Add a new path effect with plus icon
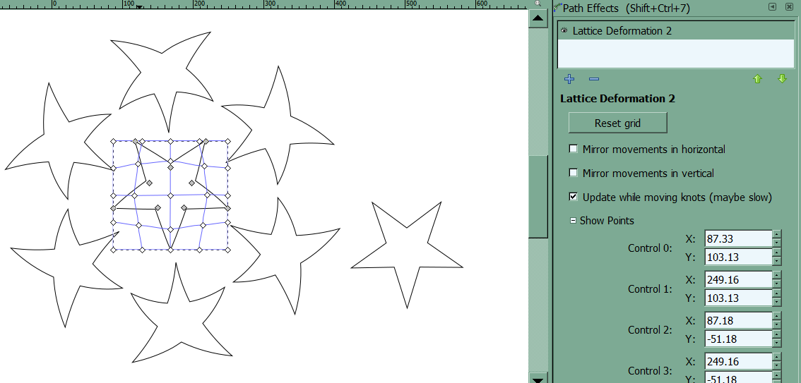Viewport: 801px width, 383px height. coord(570,79)
